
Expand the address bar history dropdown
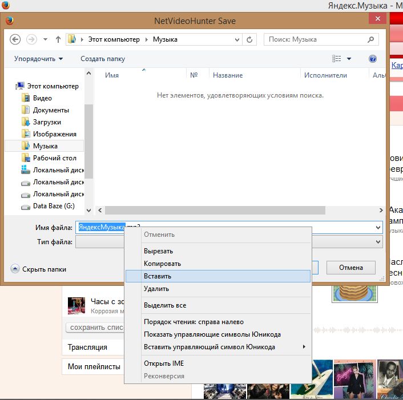click(237, 39)
